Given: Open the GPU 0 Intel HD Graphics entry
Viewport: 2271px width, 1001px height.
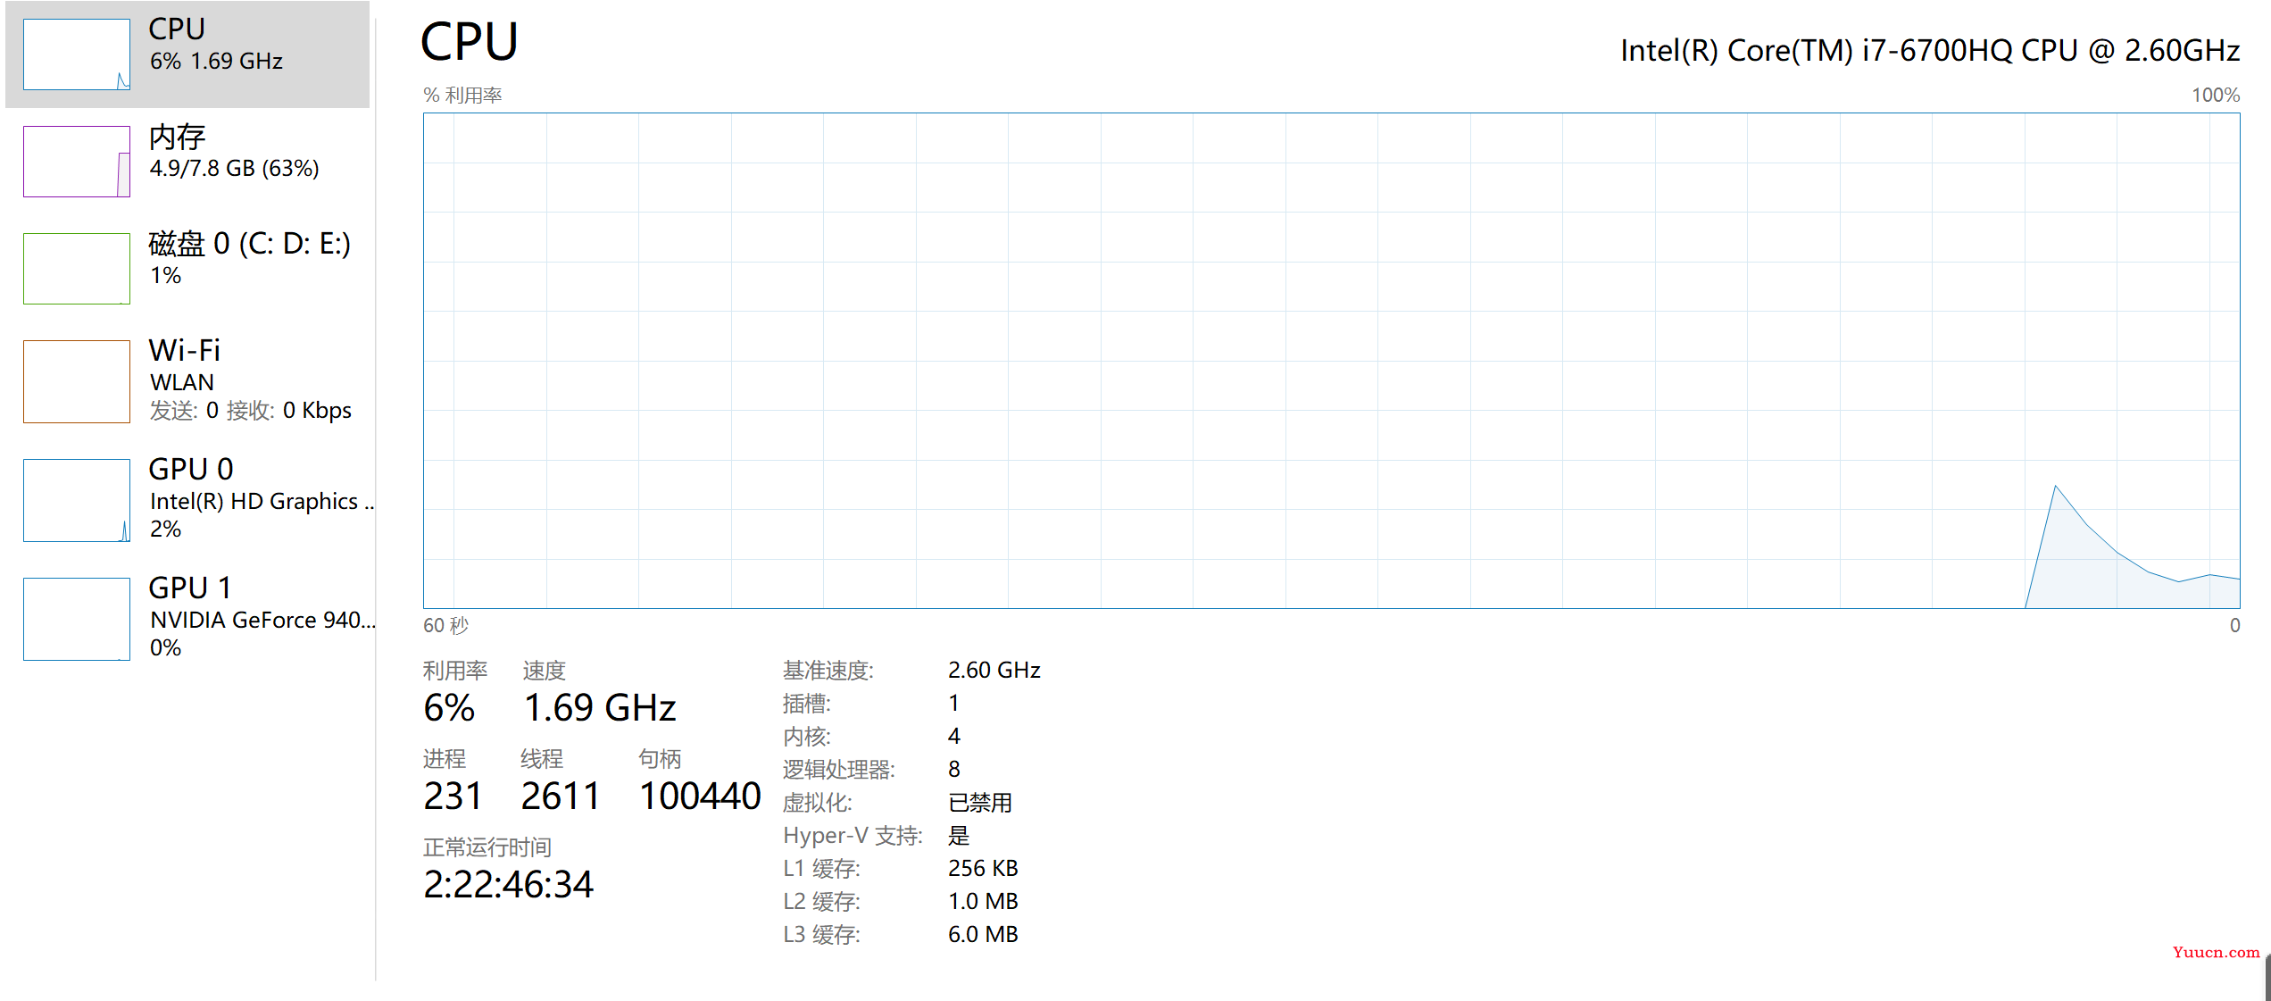Looking at the screenshot, I should (187, 500).
